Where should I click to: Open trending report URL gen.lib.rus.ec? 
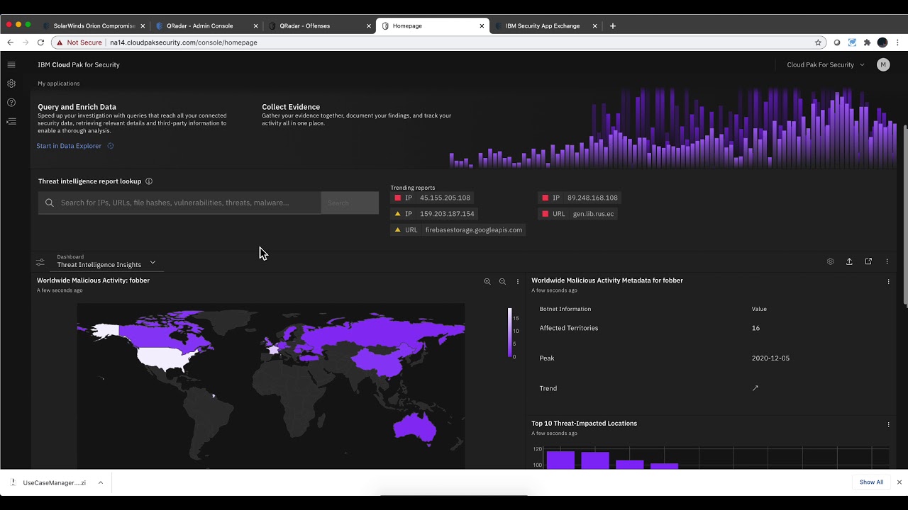578,213
